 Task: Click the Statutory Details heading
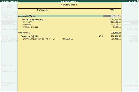coord(69,5)
